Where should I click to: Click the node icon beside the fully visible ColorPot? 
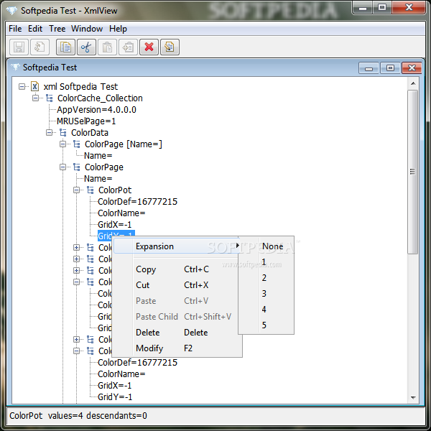tap(91, 190)
